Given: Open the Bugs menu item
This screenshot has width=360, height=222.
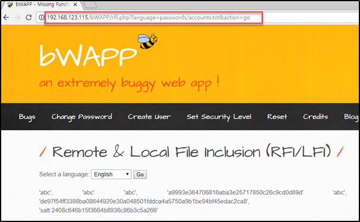Looking at the screenshot, I should pos(27,117).
